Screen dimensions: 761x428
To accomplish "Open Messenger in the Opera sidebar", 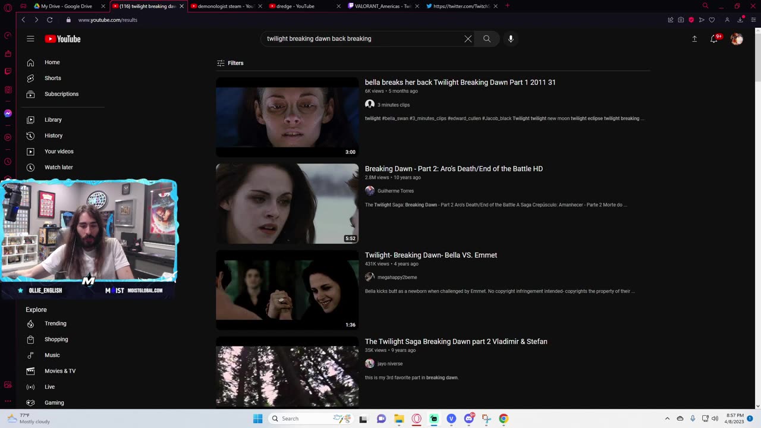I will pos(8,113).
